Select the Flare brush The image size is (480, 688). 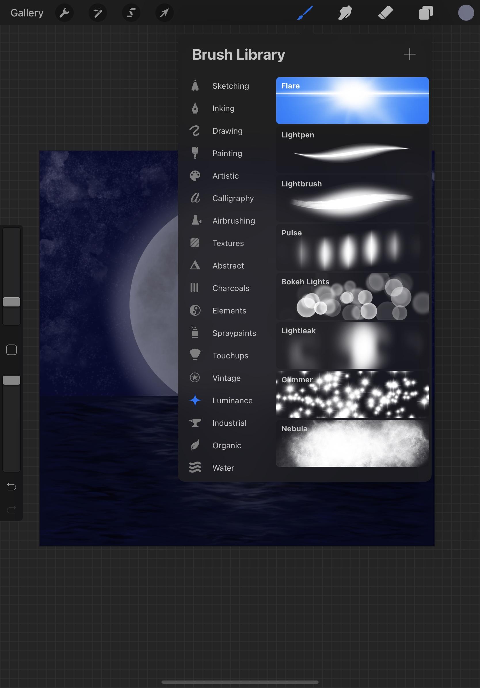[x=352, y=100]
